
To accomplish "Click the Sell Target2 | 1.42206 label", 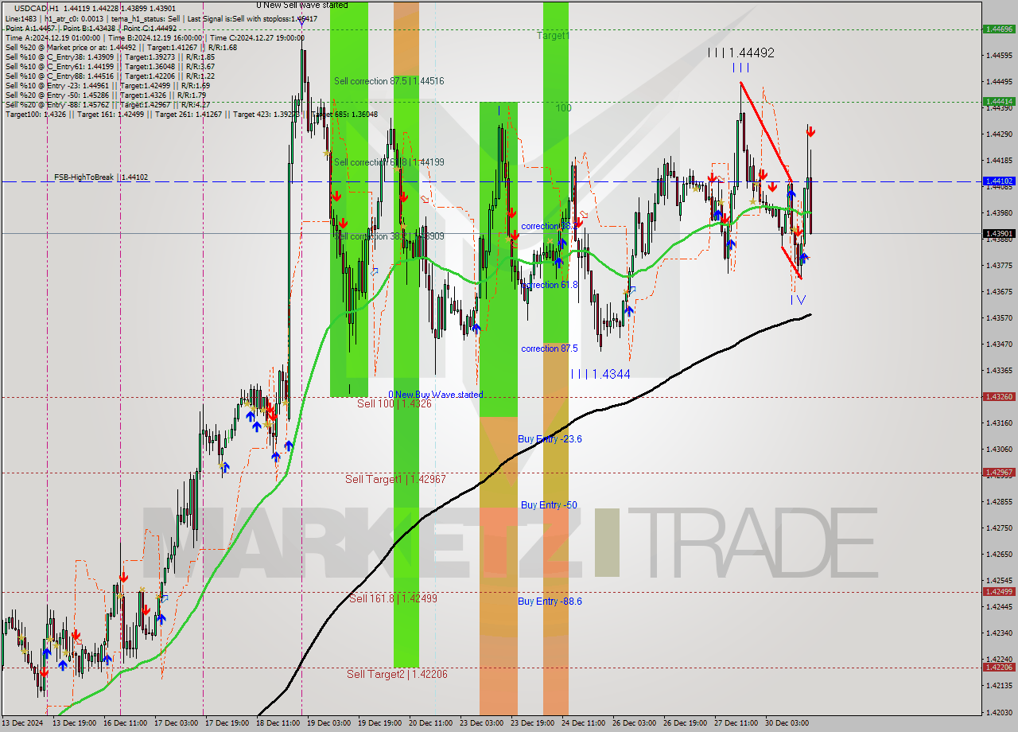I will [397, 674].
